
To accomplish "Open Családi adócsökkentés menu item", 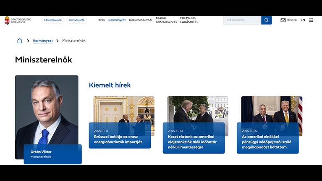I will click(166, 20).
